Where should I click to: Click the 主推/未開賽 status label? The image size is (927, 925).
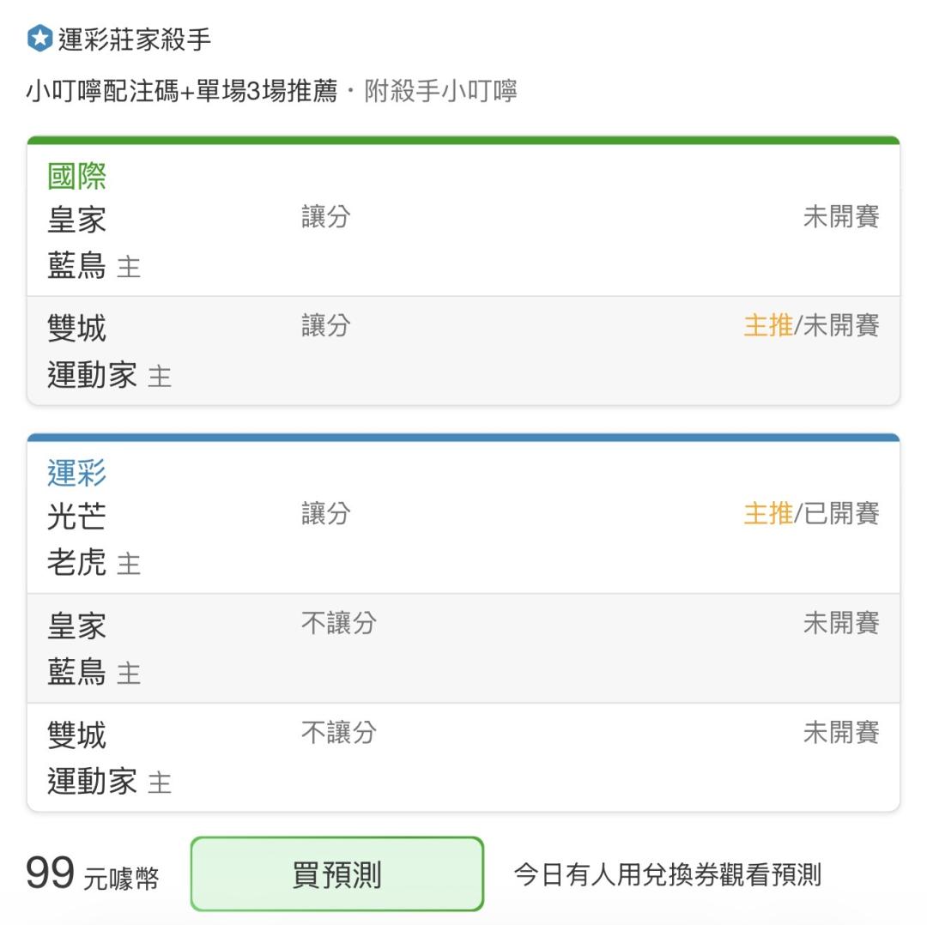pyautogui.click(x=811, y=325)
